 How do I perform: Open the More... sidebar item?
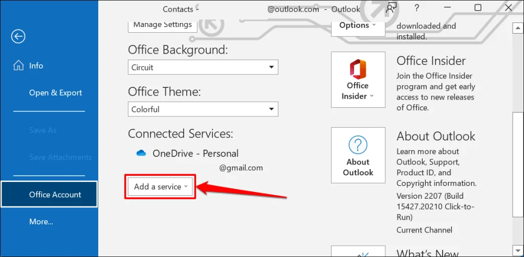(x=41, y=221)
